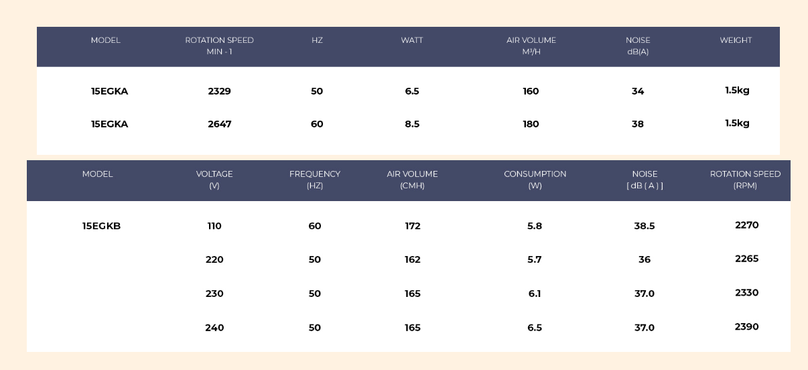
Task: Select the 172 air volume value
Action: (413, 226)
